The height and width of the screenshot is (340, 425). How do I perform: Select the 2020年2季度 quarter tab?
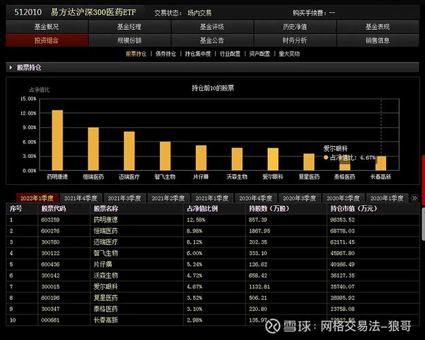click(x=343, y=198)
